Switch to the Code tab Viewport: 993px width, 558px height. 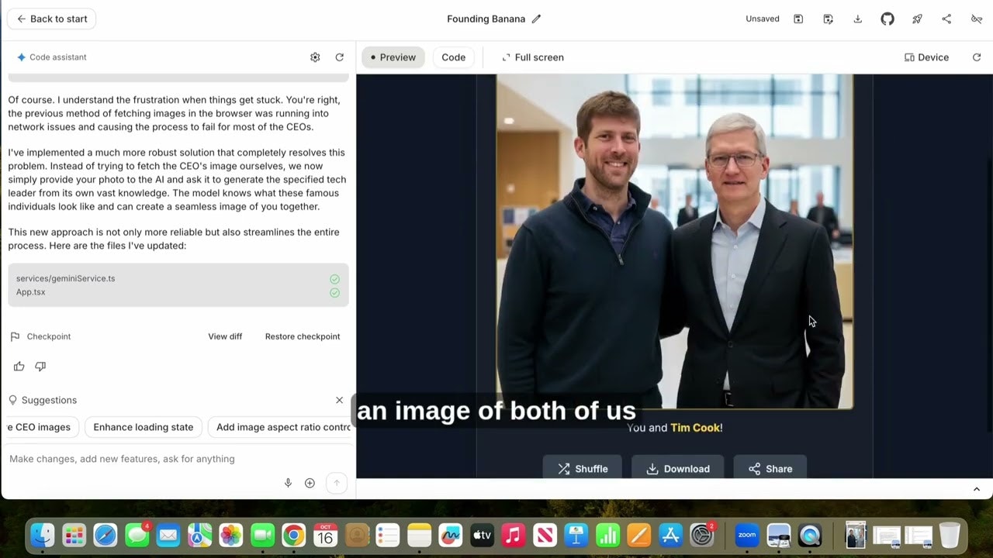point(454,57)
